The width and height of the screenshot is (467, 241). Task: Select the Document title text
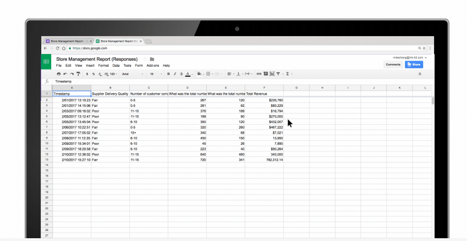(97, 59)
